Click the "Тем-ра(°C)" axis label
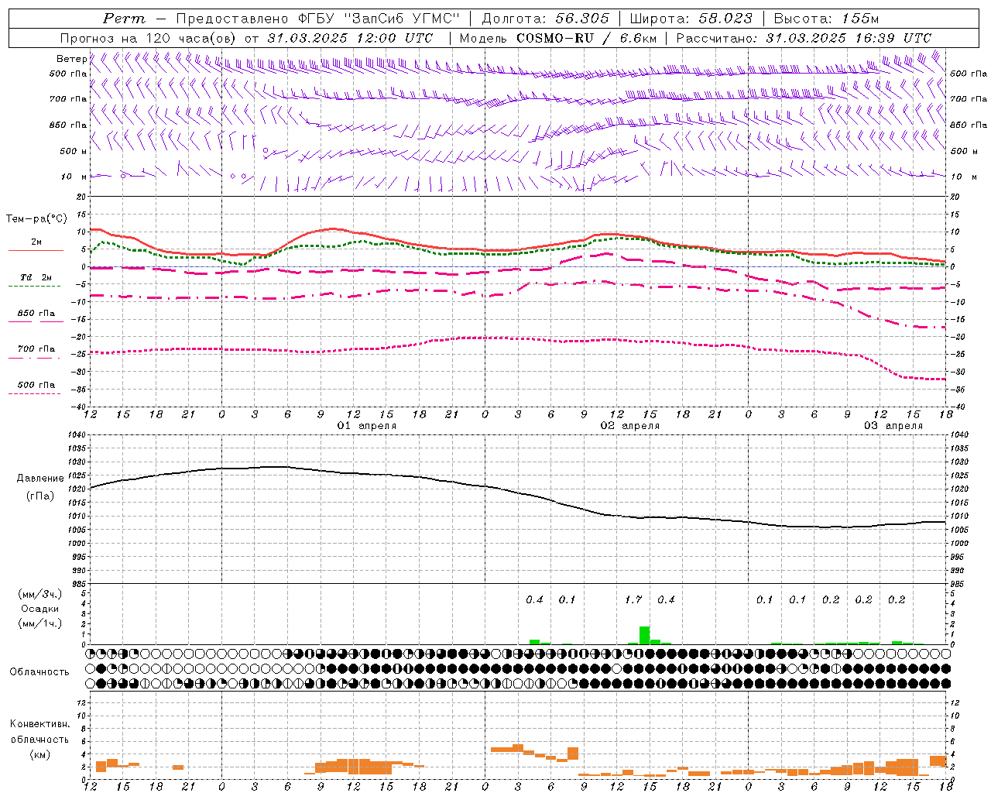 click(x=36, y=219)
